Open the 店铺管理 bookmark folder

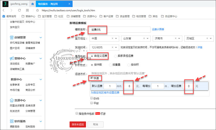pos(73,16)
